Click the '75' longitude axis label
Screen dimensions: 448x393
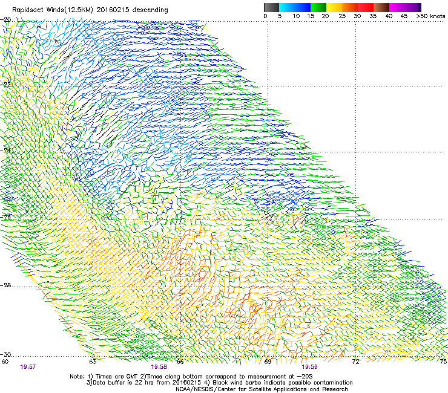point(443,362)
